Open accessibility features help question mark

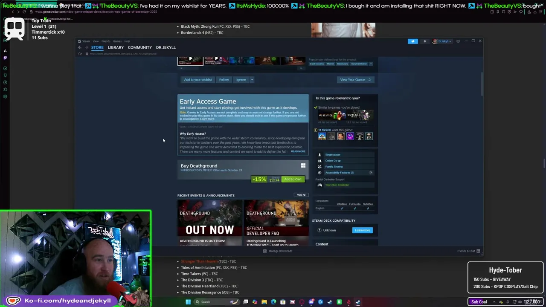click(370, 173)
